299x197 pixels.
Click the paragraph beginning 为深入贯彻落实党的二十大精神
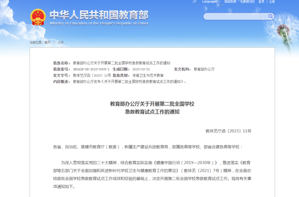pyautogui.click(x=152, y=175)
